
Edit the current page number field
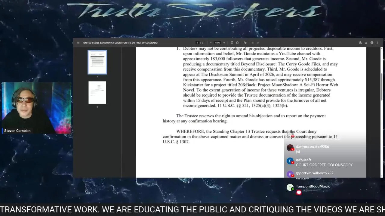pos(197,43)
